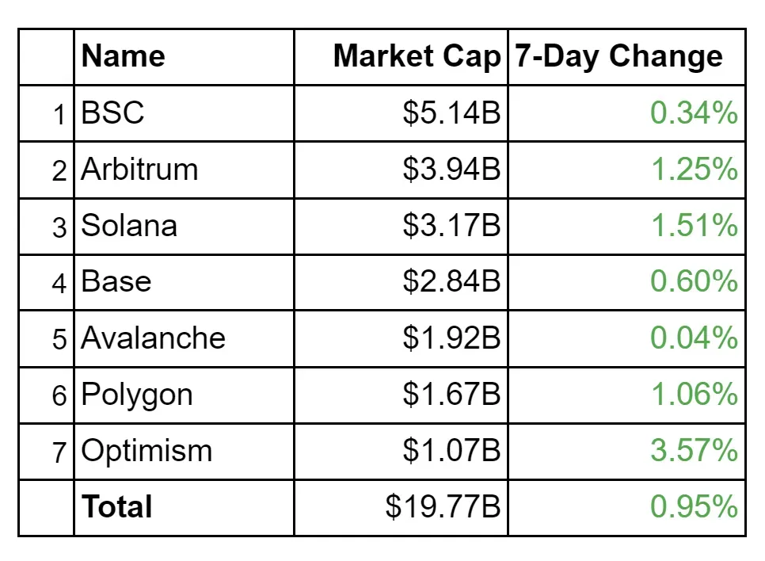765x561 pixels.
Task: Select the BSC name cell
Action: pos(113,113)
